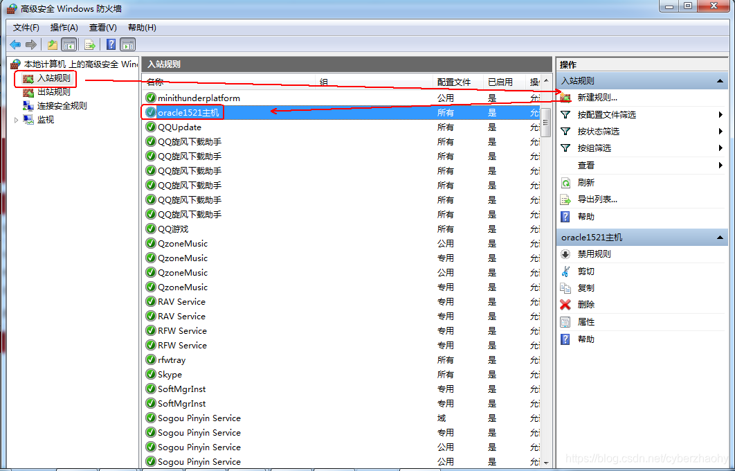Image resolution: width=735 pixels, height=471 pixels.
Task: Click the rule list vertical scrollbar thumb
Action: (546, 123)
